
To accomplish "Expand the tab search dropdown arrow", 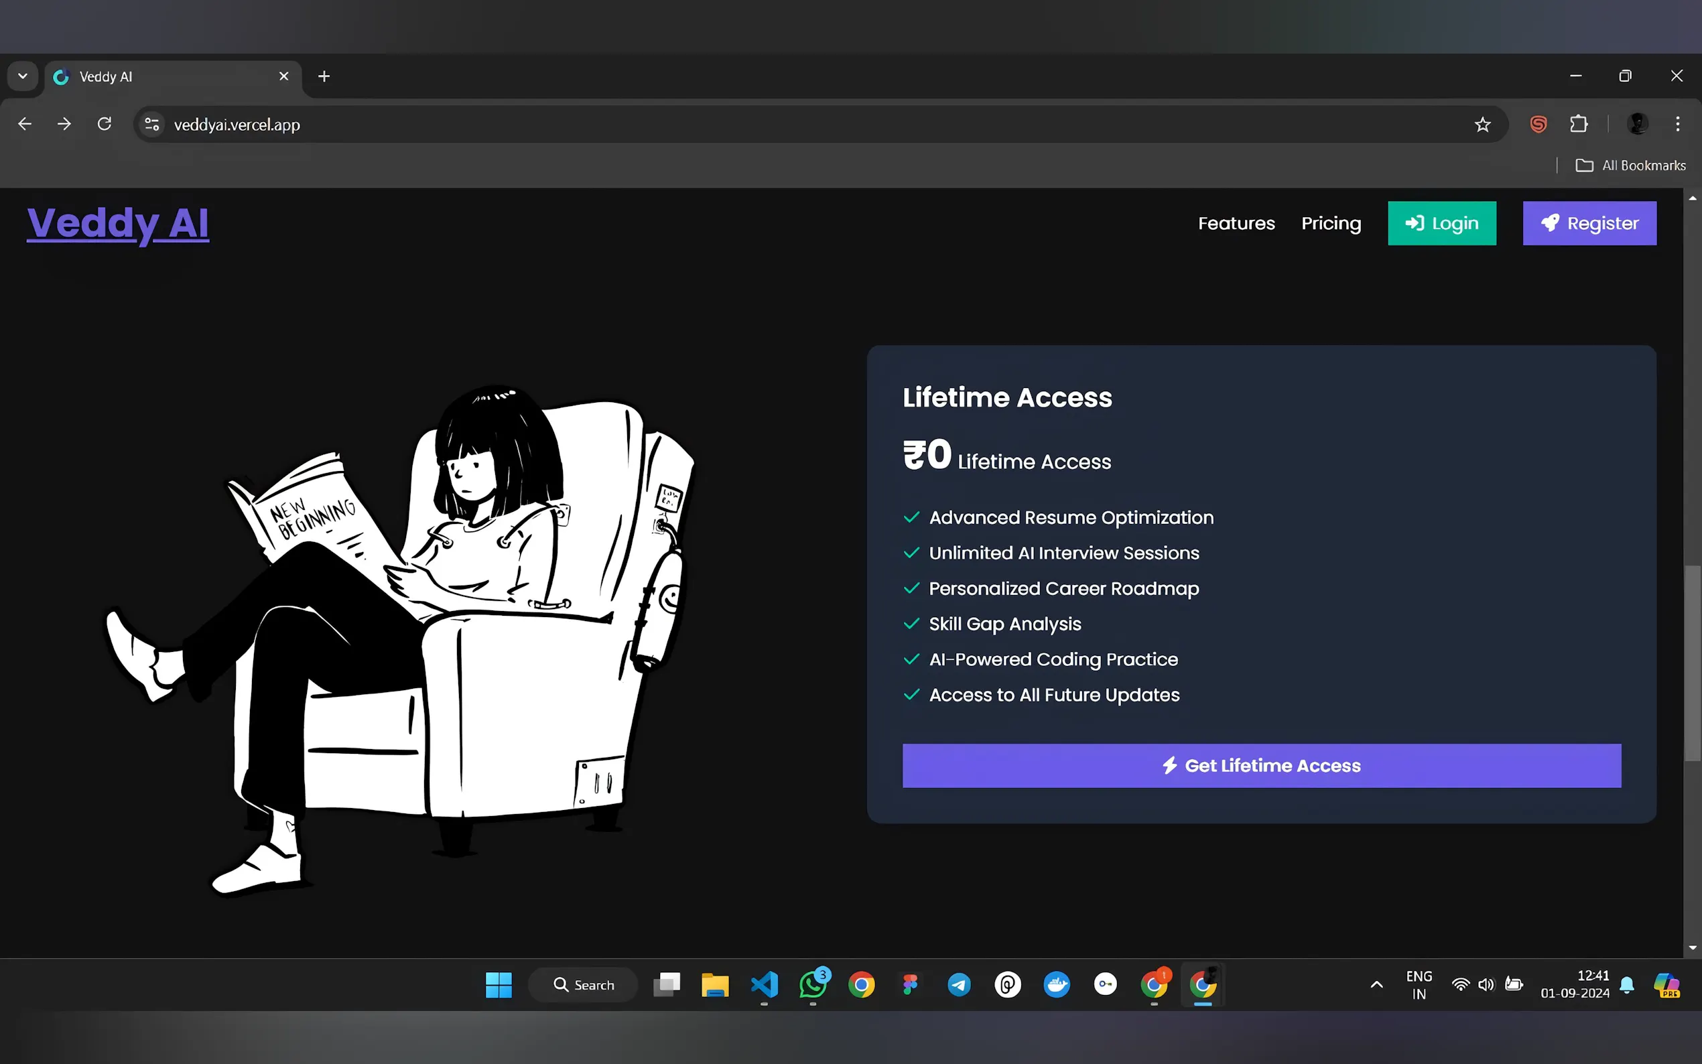I will click(23, 76).
